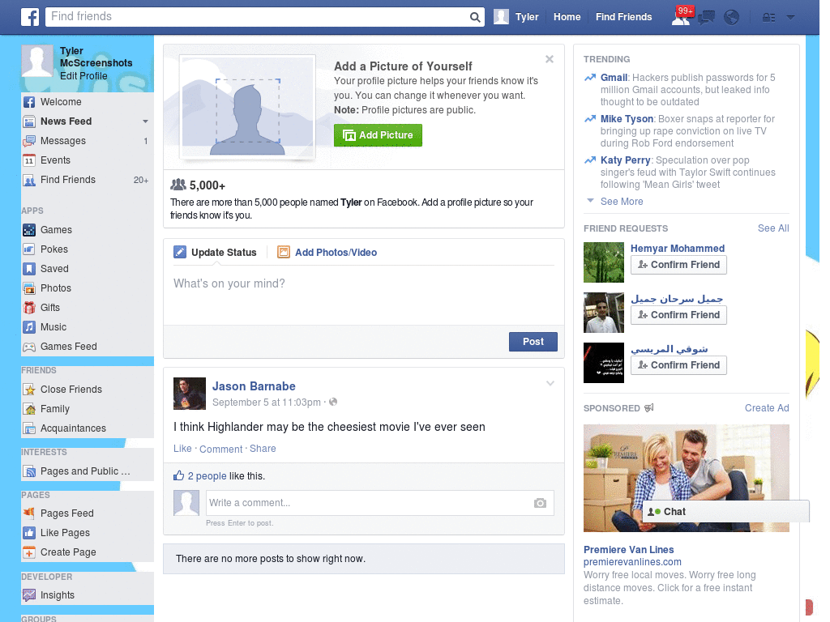This screenshot has height=622, width=830.
Task: Click the Like Pages thumbs icon
Action: coord(29,533)
